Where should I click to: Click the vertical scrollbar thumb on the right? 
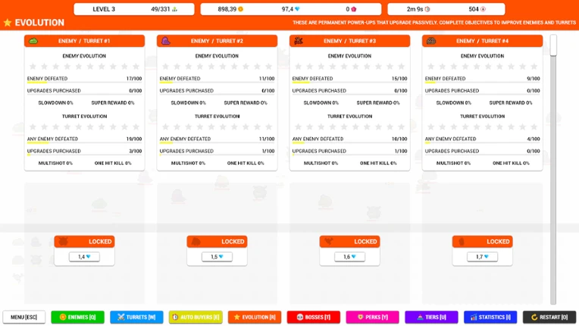coord(552,45)
